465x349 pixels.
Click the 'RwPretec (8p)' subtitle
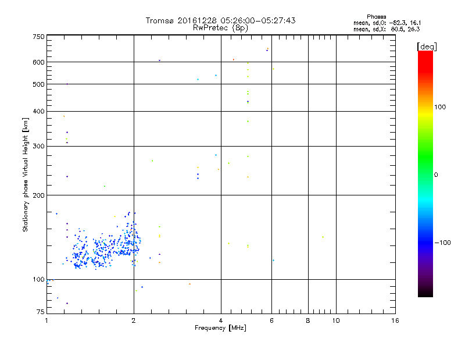(x=220, y=28)
